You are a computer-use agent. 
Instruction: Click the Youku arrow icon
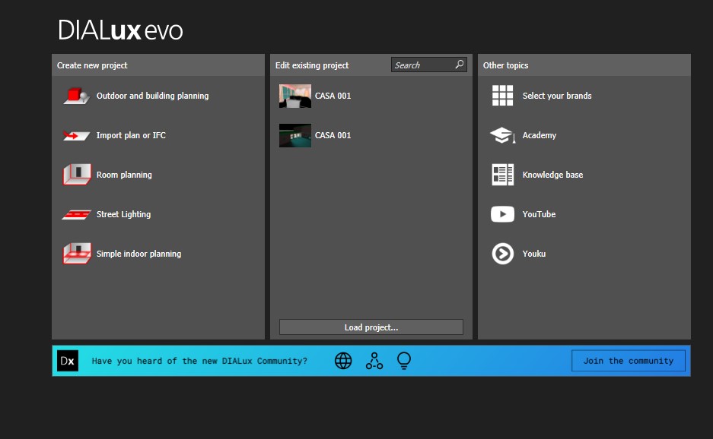(x=502, y=254)
